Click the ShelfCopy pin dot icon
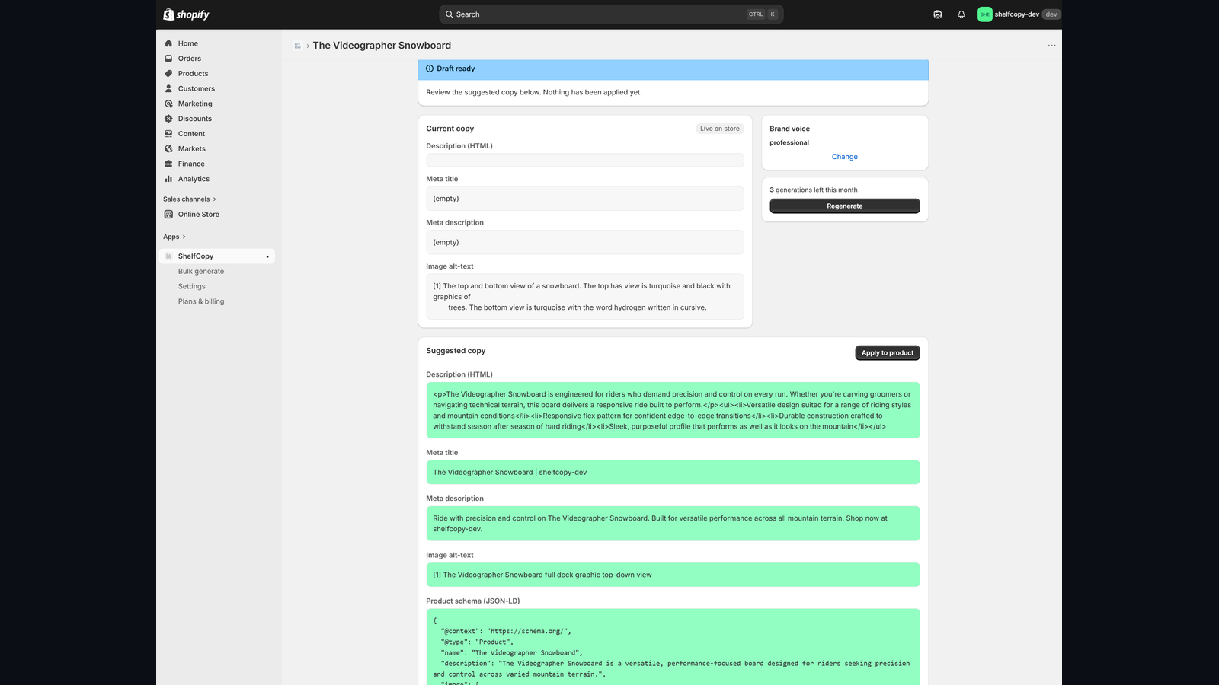 tap(267, 256)
